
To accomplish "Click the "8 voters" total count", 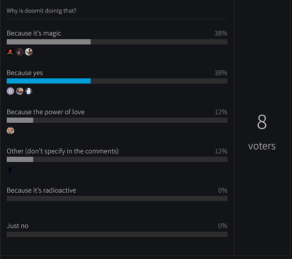I will pos(261,132).
